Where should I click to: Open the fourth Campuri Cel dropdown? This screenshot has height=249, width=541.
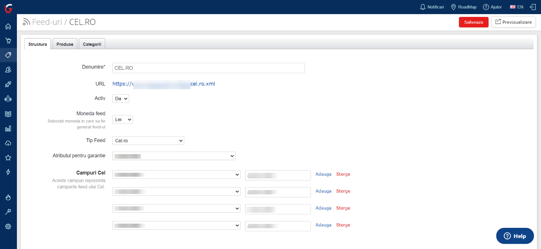(x=176, y=225)
